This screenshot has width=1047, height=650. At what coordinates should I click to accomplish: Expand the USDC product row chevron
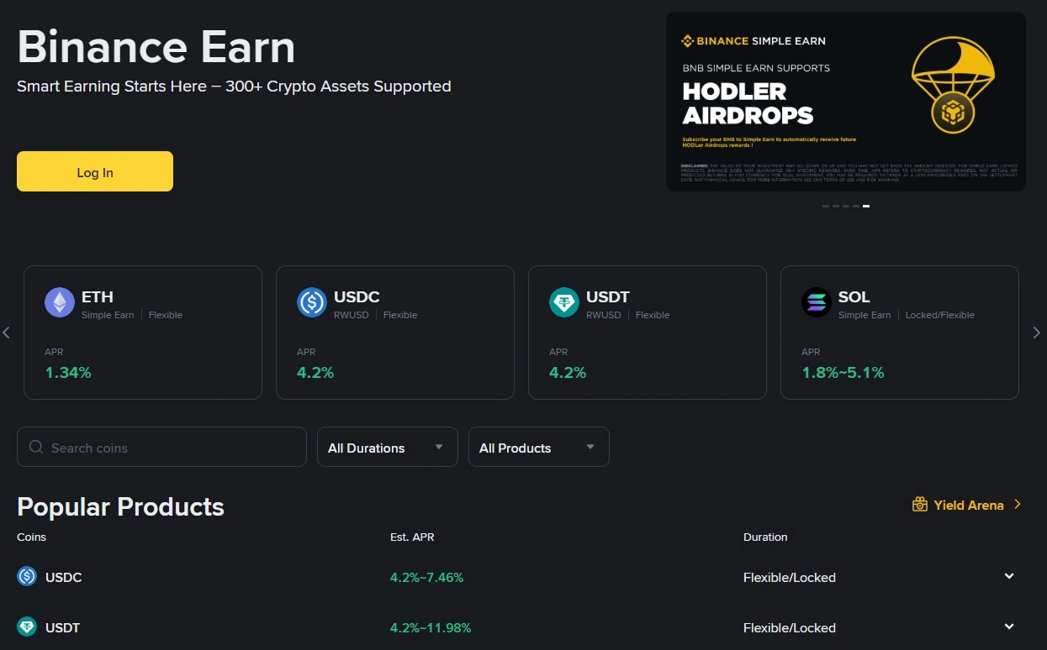pos(1008,576)
